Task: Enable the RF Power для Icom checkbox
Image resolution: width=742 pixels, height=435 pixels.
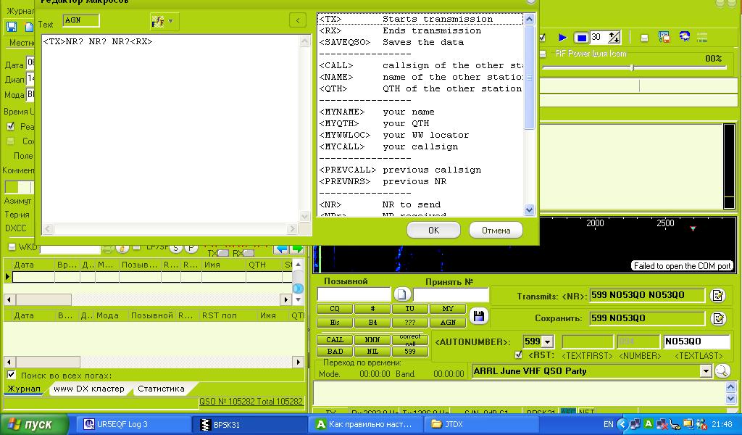Action: pyautogui.click(x=543, y=54)
